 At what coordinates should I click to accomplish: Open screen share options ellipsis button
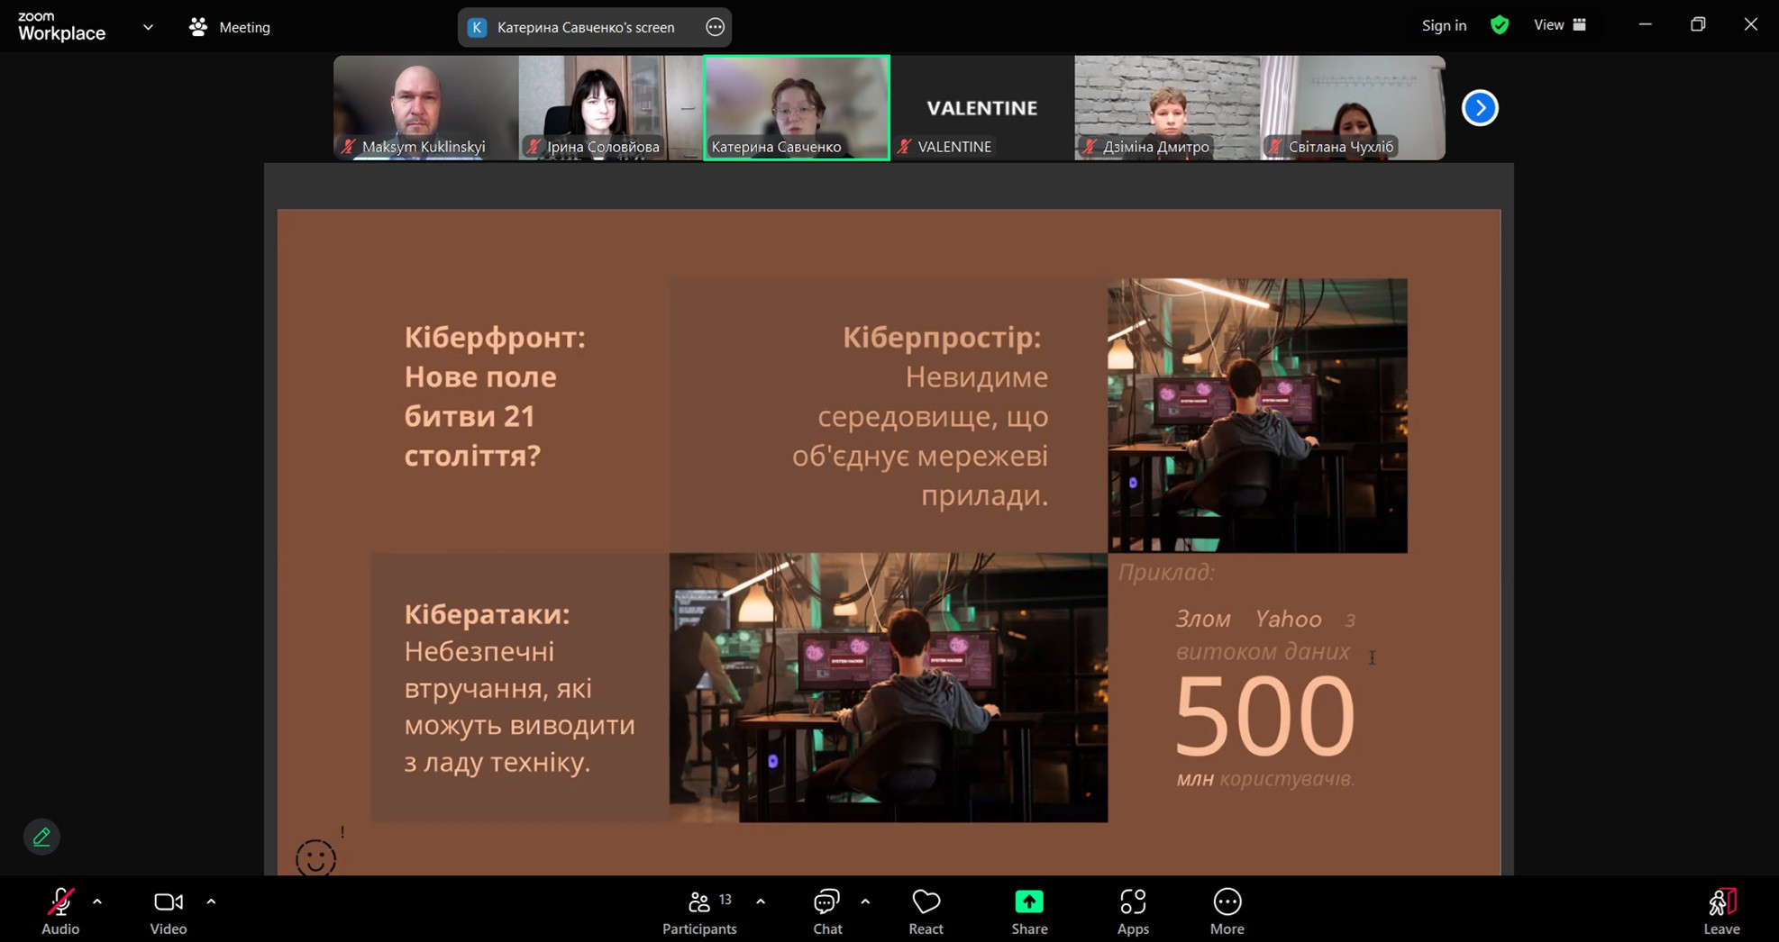coord(716,27)
